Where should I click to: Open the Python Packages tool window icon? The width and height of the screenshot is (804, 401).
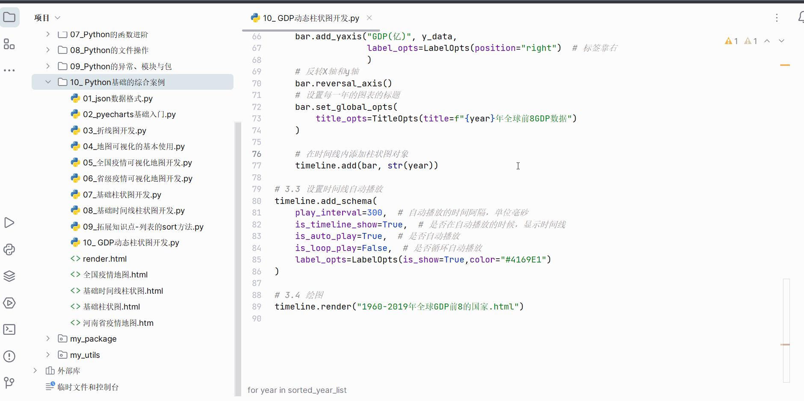tap(9, 250)
